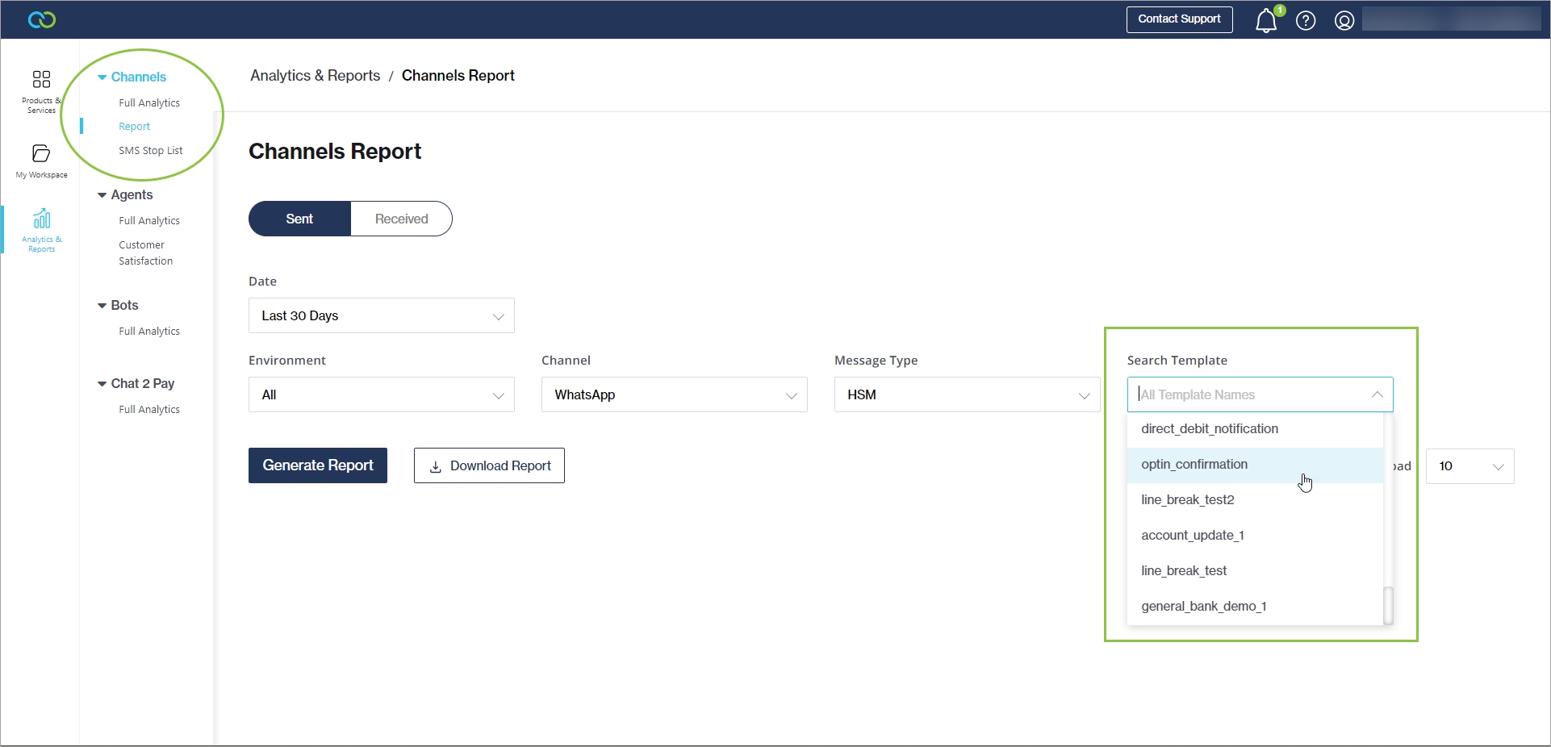The image size is (1551, 747).
Task: Click the user profile icon
Action: coord(1344,21)
